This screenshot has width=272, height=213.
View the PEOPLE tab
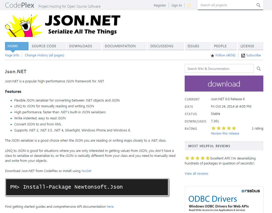[224, 46]
